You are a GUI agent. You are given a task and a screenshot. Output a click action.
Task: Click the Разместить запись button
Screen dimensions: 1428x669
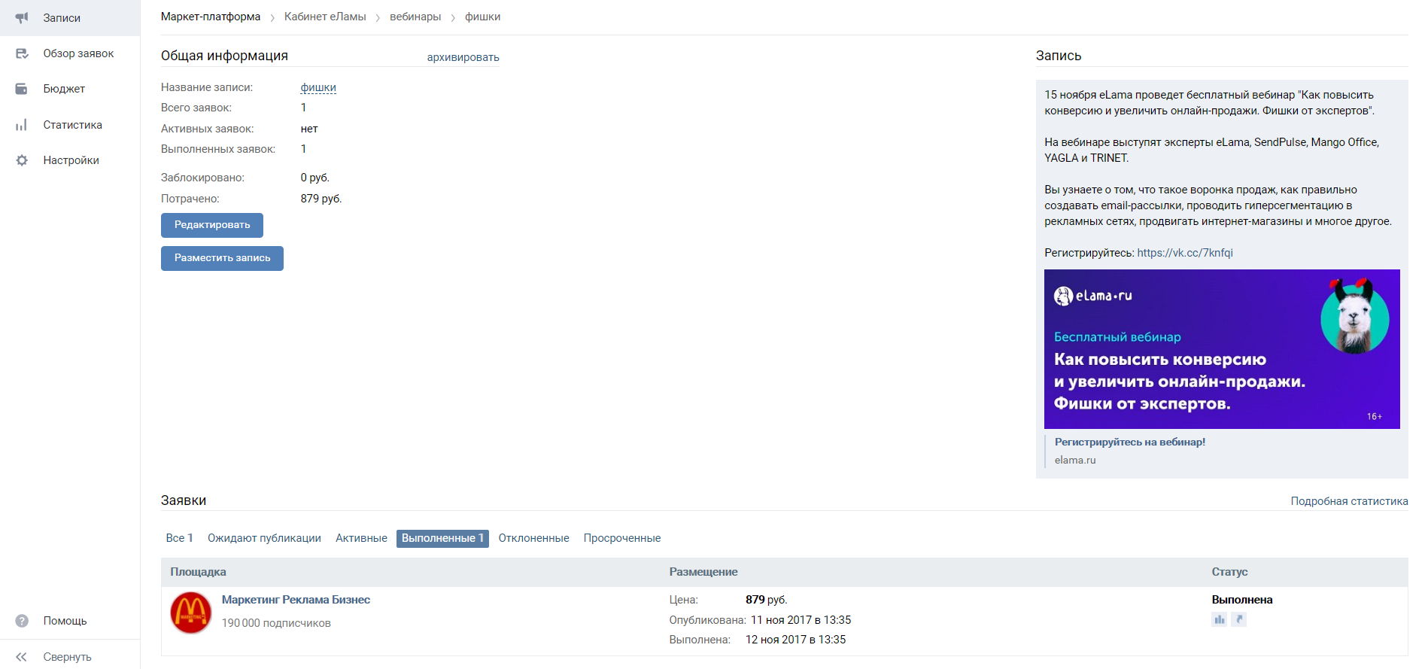pos(222,258)
